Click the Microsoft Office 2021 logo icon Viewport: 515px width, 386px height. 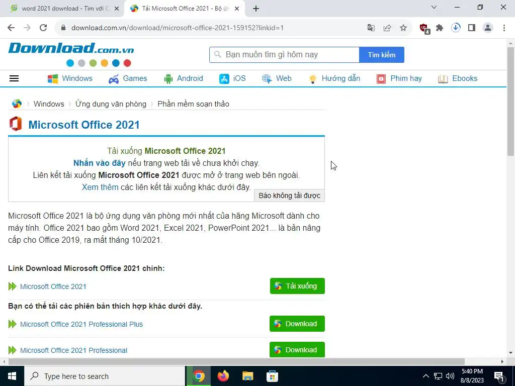pos(16,124)
